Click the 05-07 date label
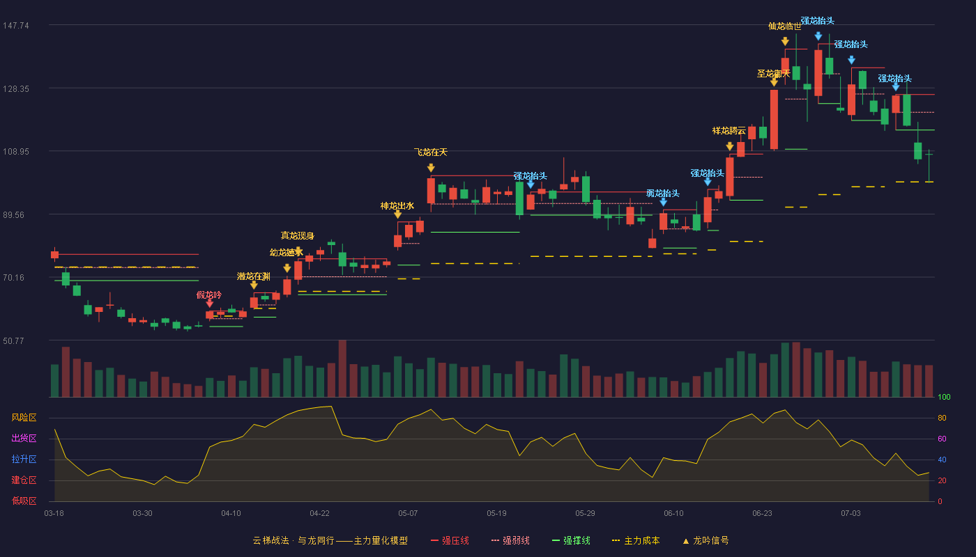 pyautogui.click(x=408, y=513)
